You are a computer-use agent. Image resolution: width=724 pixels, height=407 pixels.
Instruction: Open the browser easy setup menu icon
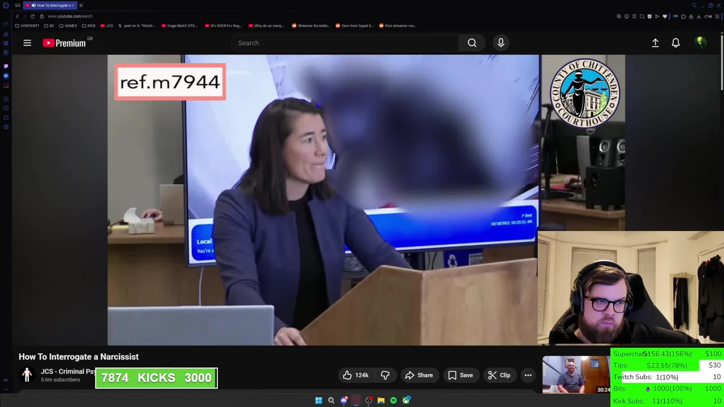coord(717,16)
